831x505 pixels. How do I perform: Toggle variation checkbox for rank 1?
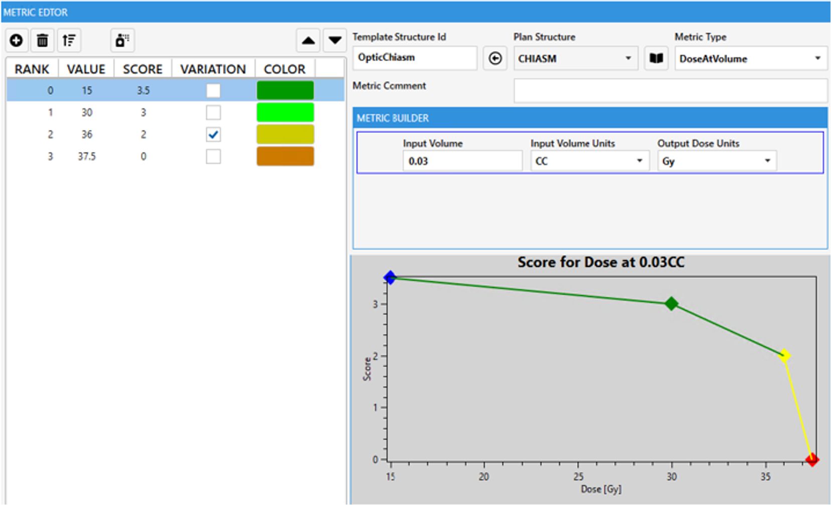[x=213, y=112]
